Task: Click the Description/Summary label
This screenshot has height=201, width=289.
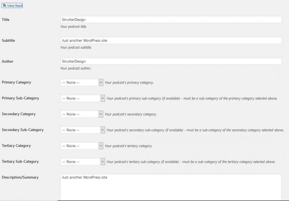Action: [20, 177]
